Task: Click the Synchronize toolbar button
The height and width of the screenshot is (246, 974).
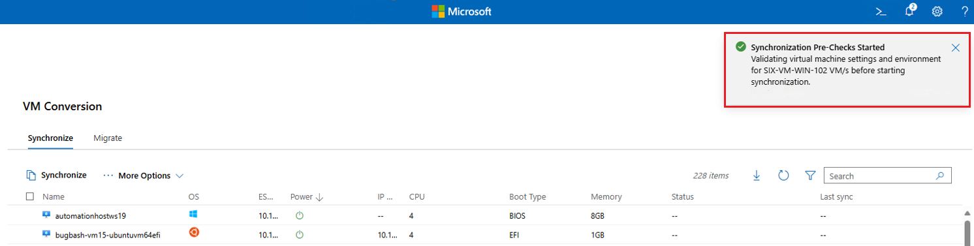Action: [x=56, y=176]
